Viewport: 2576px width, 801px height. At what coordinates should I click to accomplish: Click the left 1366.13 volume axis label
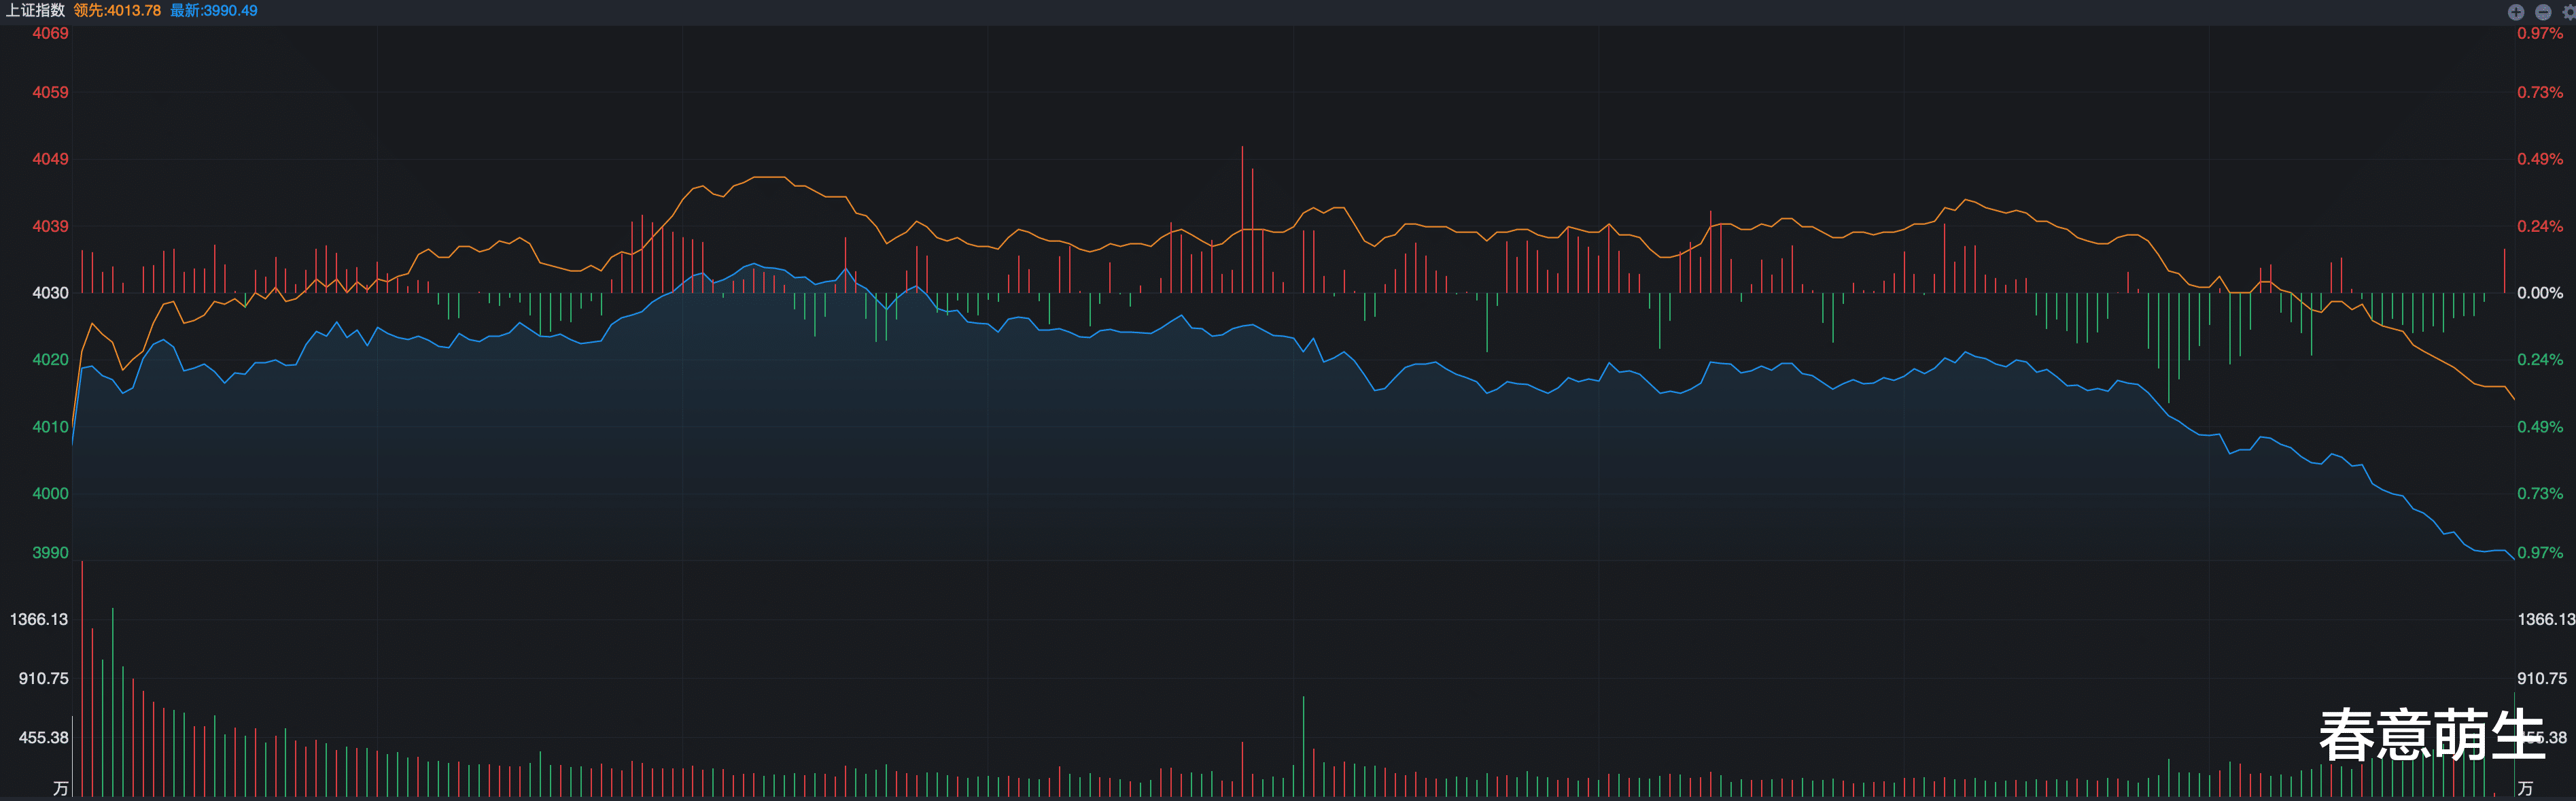(x=39, y=619)
